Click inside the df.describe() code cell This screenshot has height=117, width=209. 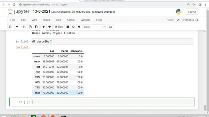click(x=112, y=42)
